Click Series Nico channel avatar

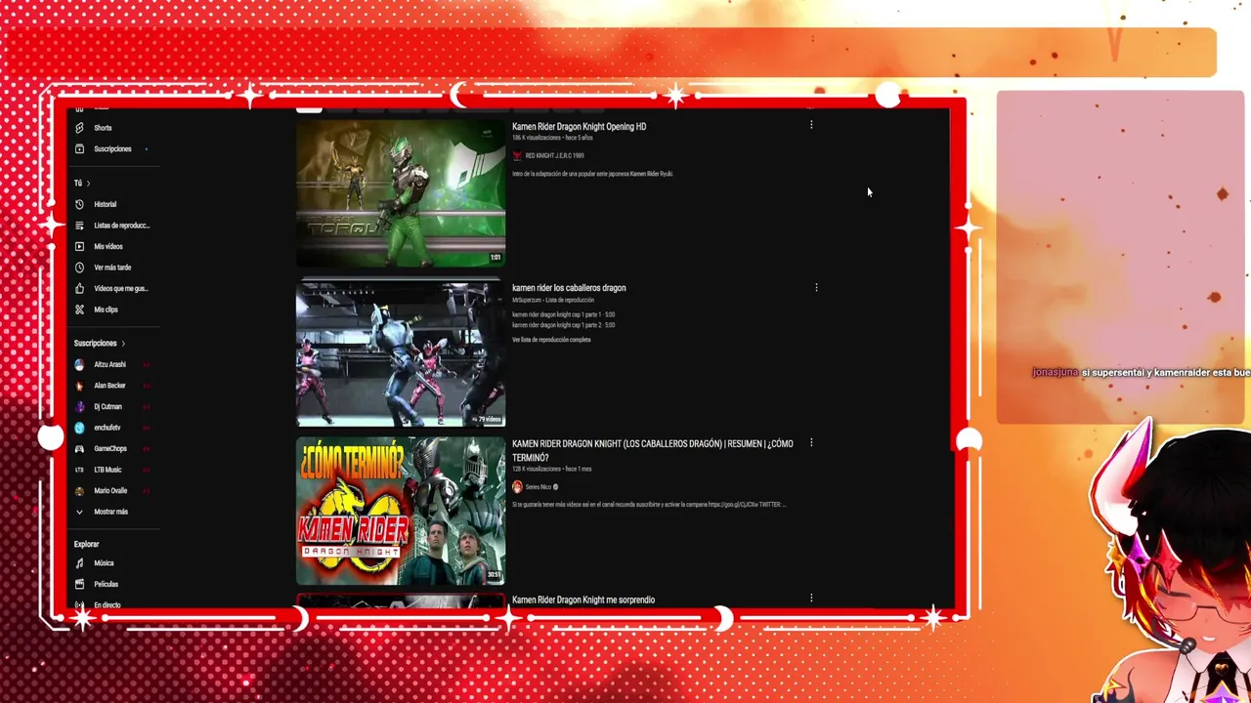coord(517,486)
